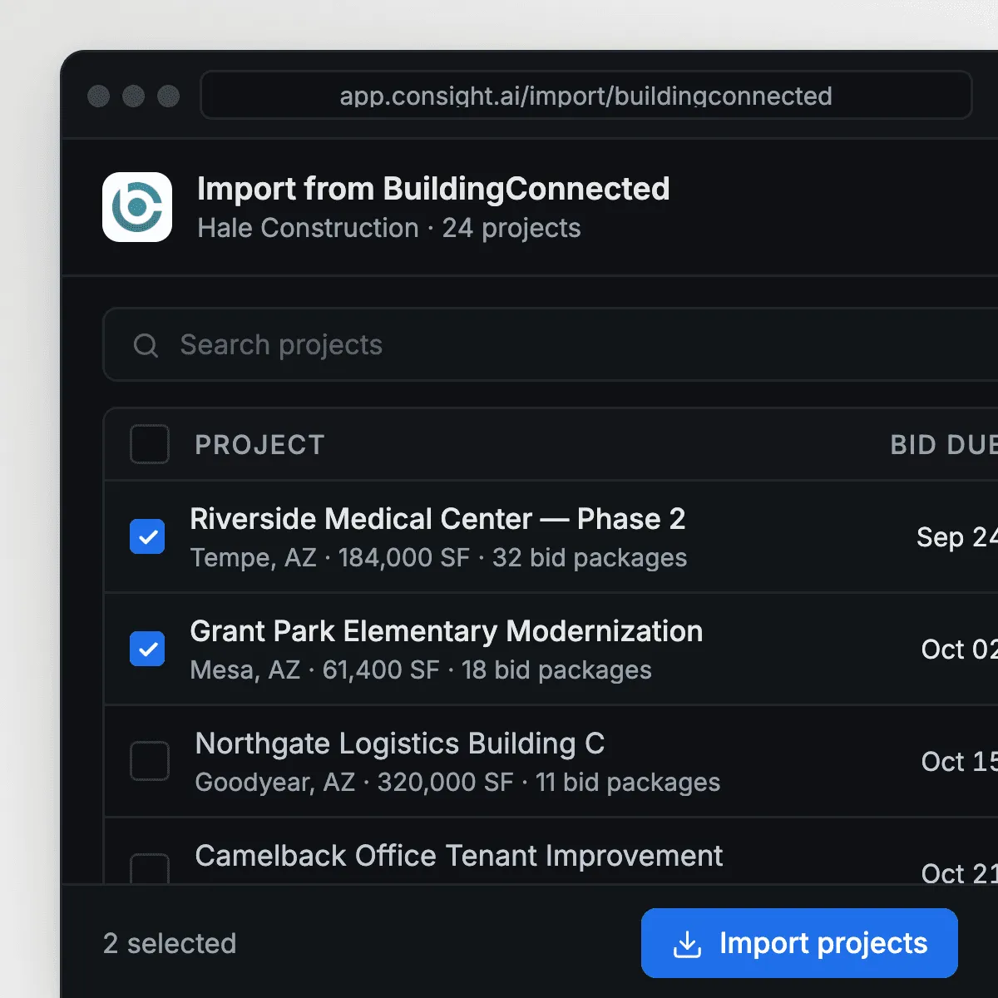Viewport: 998px width, 998px height.
Task: Check the Camelback Office Tenant Improvement checkbox
Action: click(150, 868)
